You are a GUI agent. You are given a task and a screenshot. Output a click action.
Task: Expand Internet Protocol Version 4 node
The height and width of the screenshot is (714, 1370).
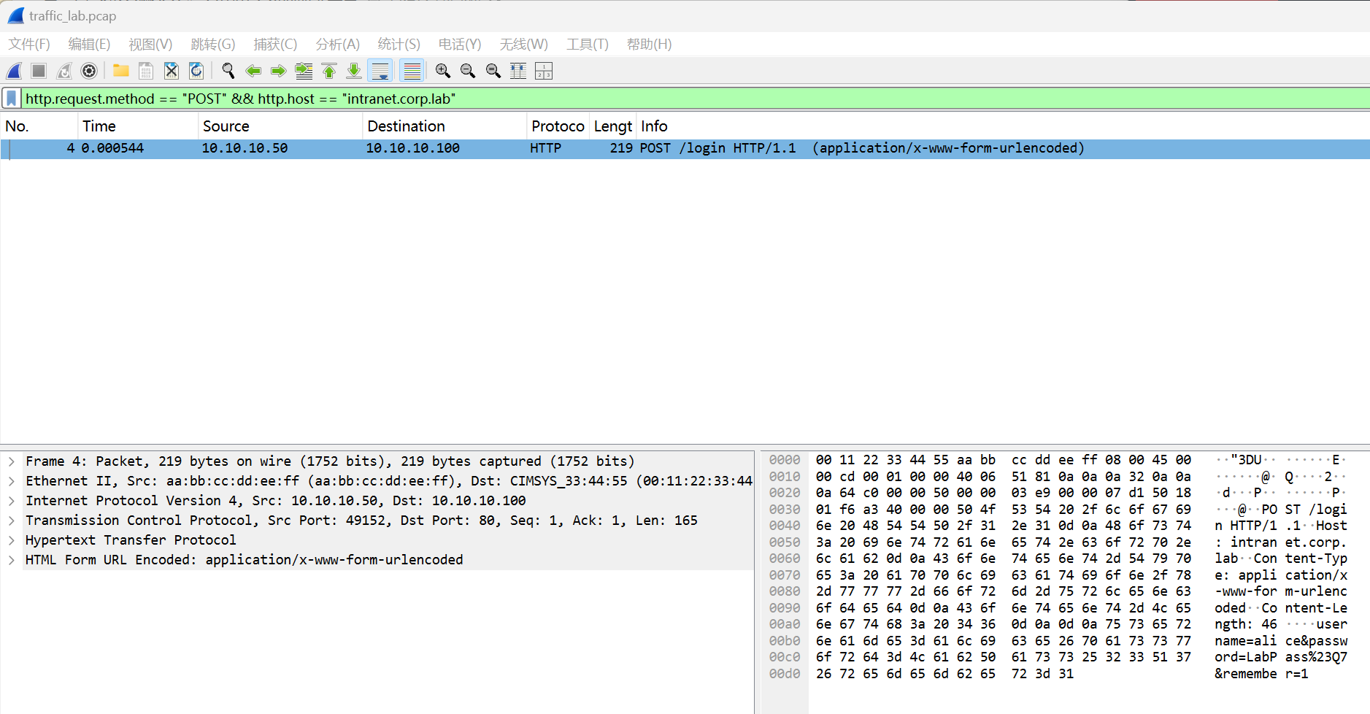(12, 501)
